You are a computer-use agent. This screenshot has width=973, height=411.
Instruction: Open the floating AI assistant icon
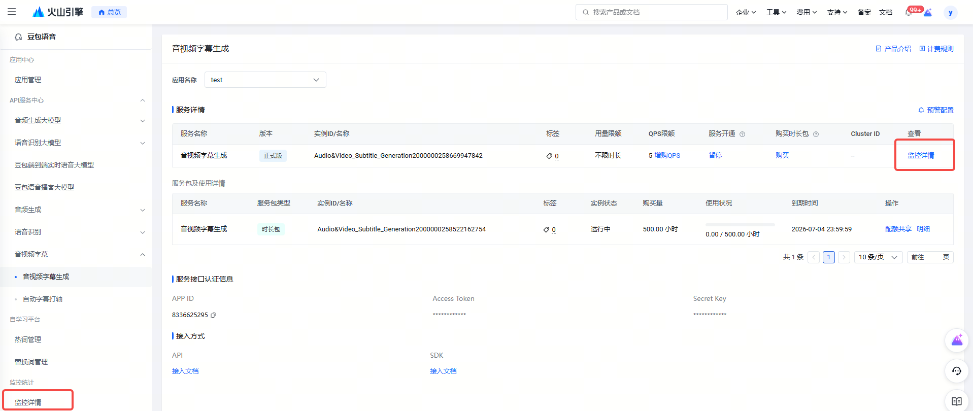pos(956,340)
